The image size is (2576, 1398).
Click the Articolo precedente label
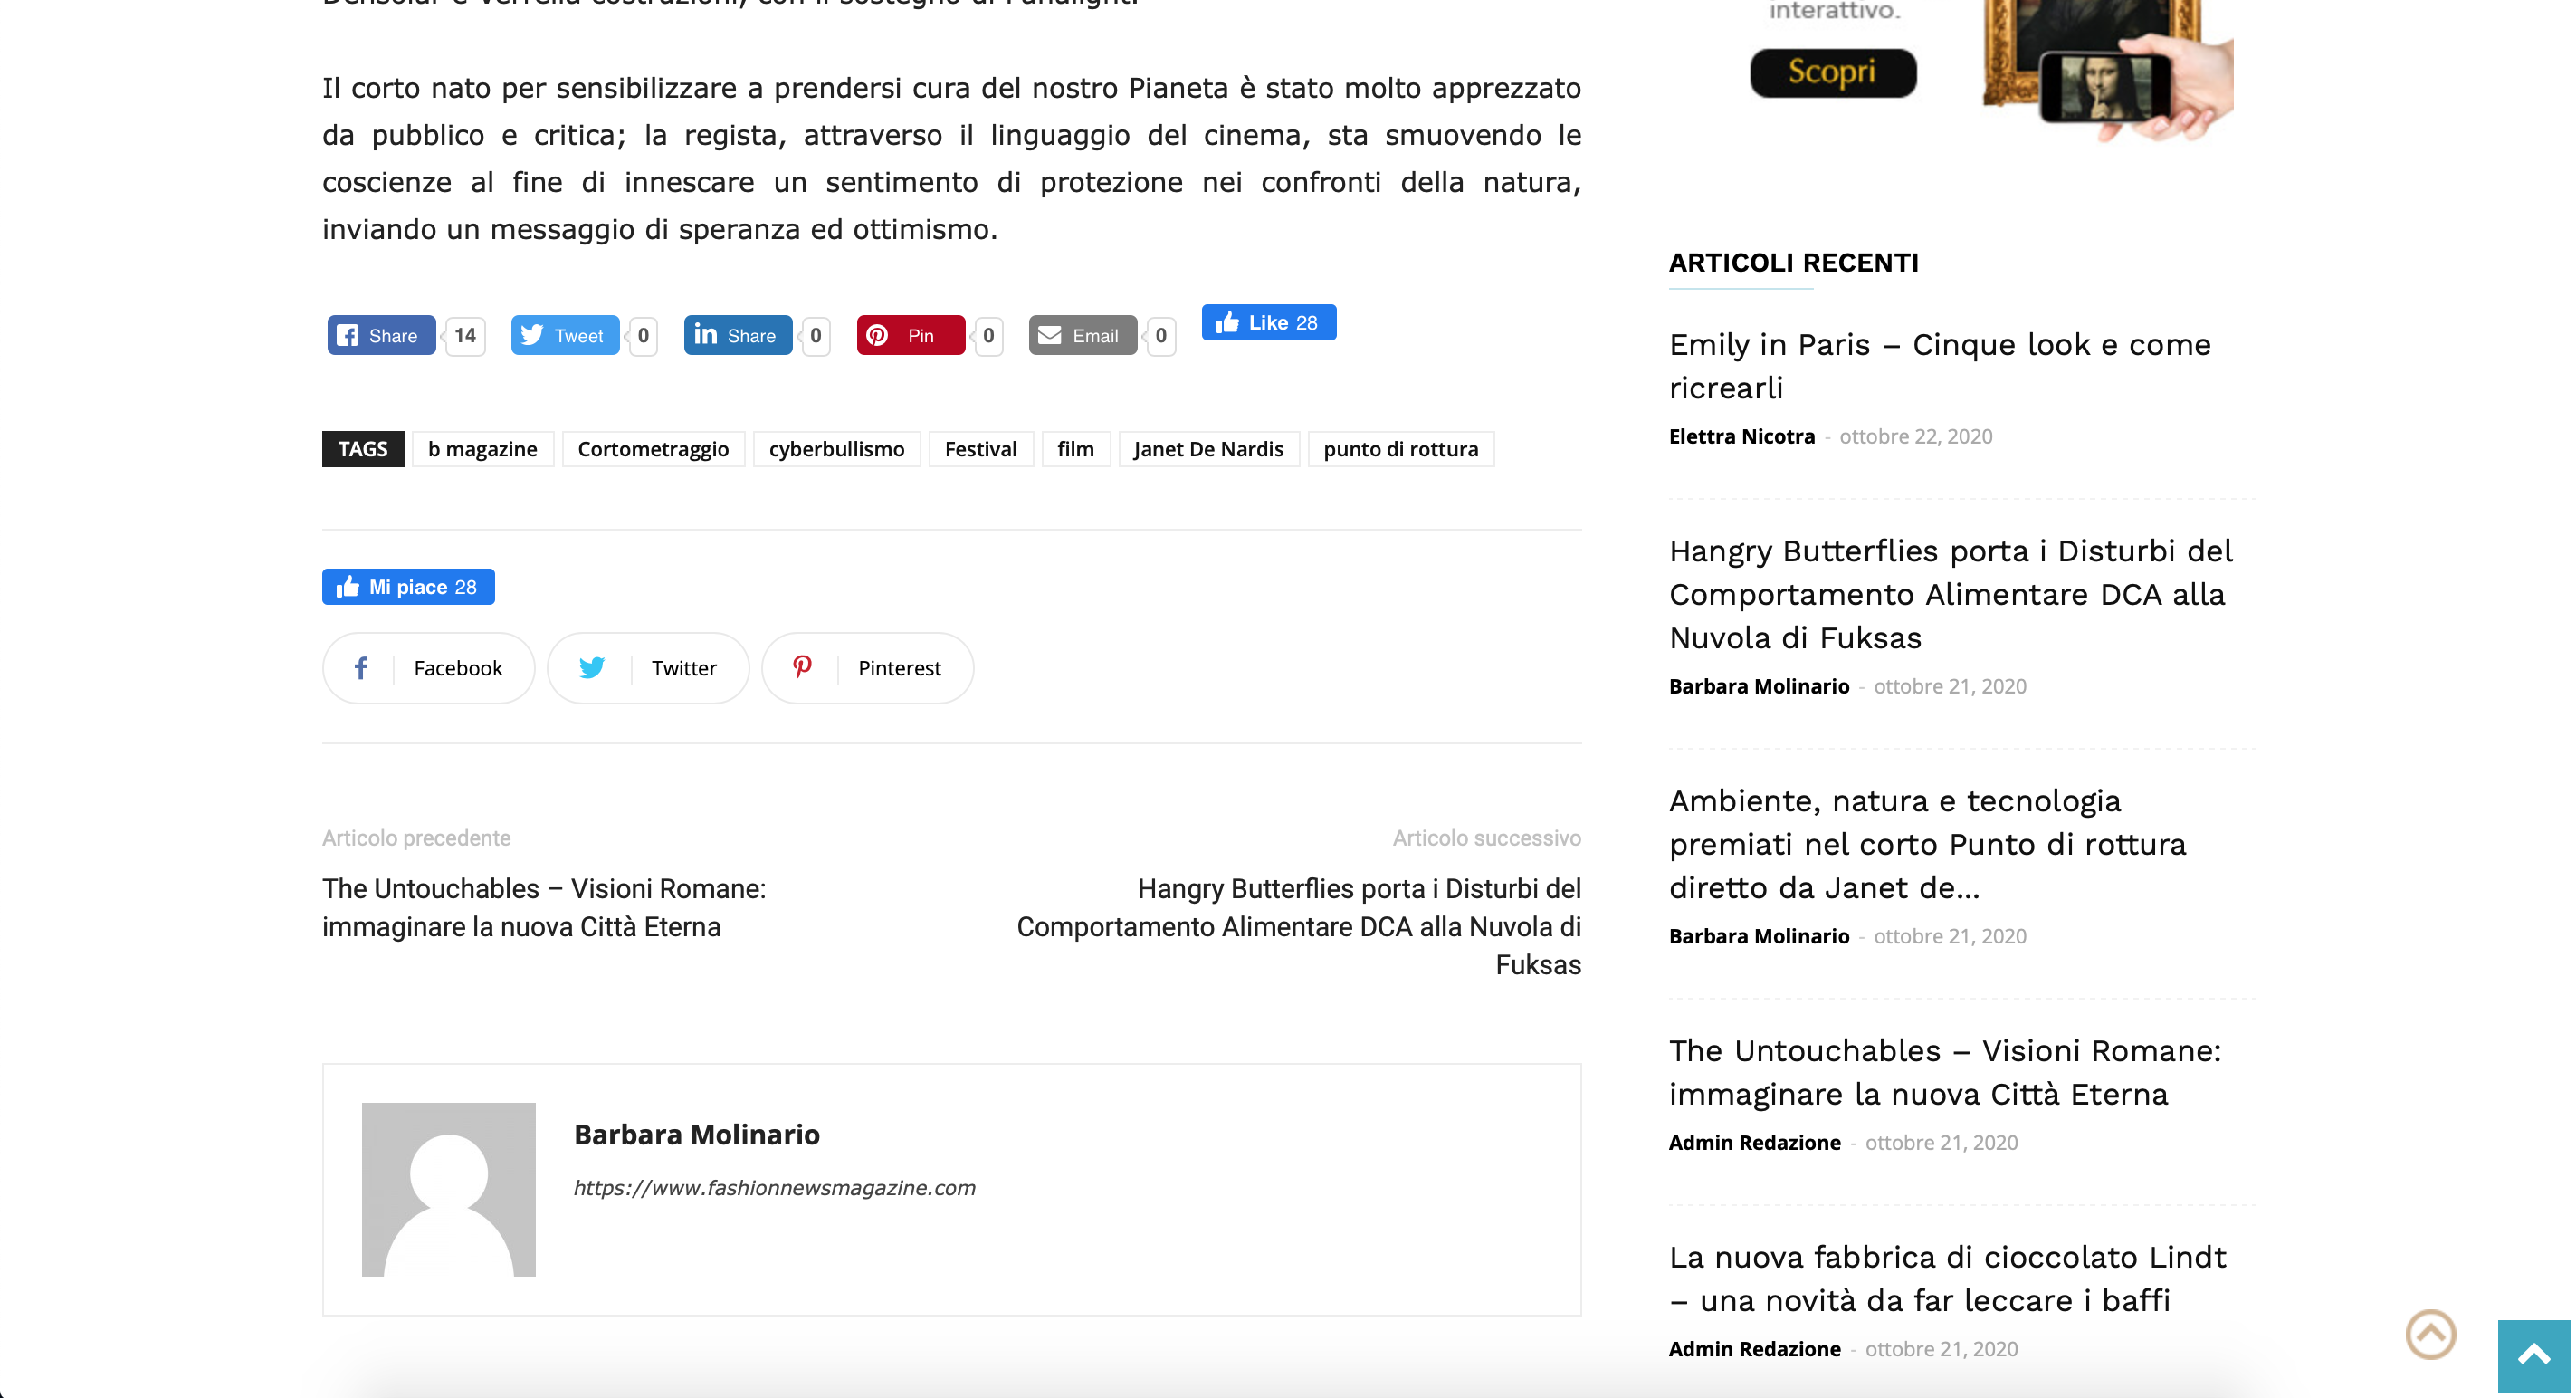pos(416,838)
